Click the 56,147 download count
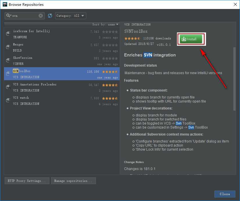This screenshot has width=240, height=201. (x=94, y=85)
